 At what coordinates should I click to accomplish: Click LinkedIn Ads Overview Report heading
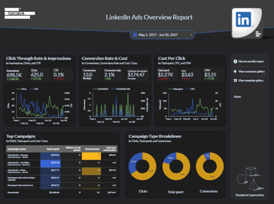(149, 17)
